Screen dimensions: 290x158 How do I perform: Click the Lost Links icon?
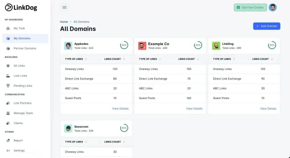tap(8, 76)
